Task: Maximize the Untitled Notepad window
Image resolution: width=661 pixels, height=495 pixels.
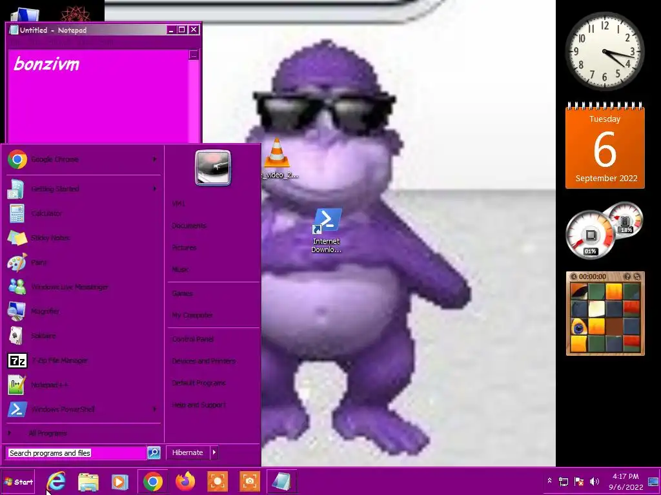Action: [x=181, y=30]
